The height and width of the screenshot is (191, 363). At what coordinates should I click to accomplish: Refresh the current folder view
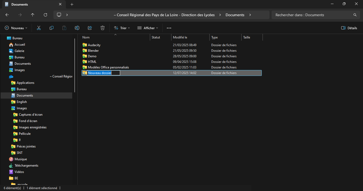(x=45, y=15)
